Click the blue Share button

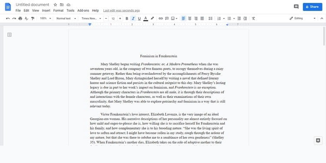(x=312, y=7)
